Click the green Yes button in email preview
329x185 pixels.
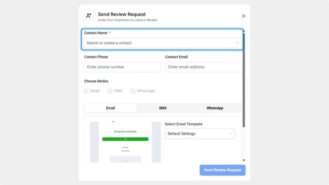click(125, 139)
